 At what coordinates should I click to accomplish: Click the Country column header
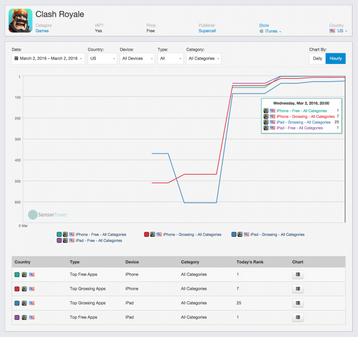click(x=23, y=262)
